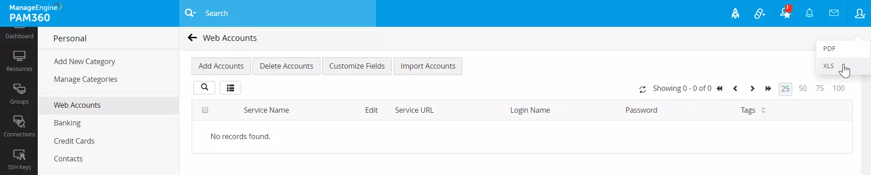Click the ManageEngine PAM360 logo
The image size is (871, 175).
coord(35,13)
